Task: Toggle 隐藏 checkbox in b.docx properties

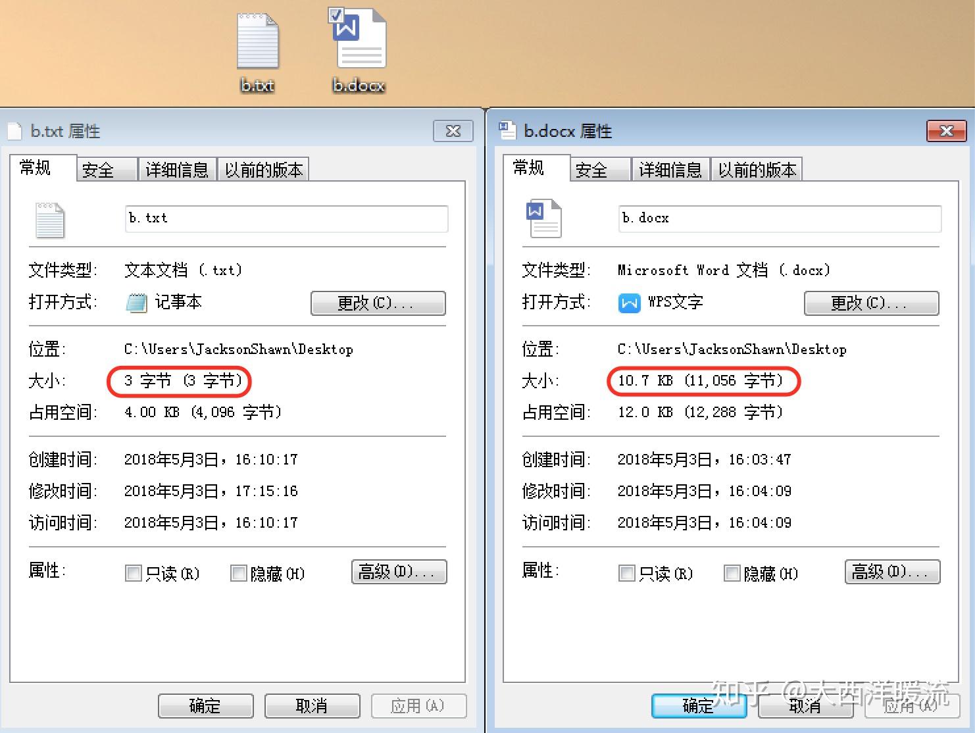Action: pyautogui.click(x=732, y=573)
